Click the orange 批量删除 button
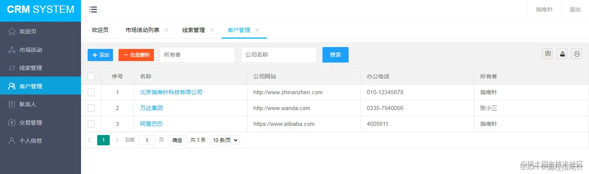The height and width of the screenshot is (174, 589). (x=136, y=55)
